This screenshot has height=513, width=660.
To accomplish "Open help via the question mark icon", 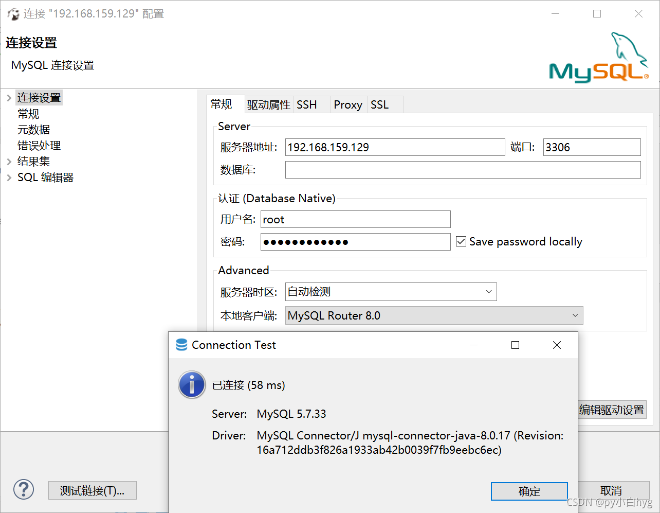I will coord(24,490).
